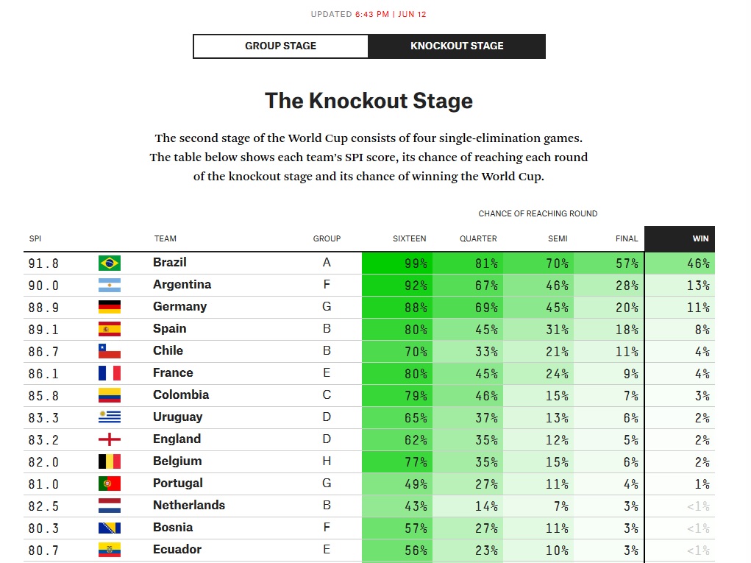Click the Germany flag icon
Viewport: 751px width, 563px height.
(x=109, y=307)
